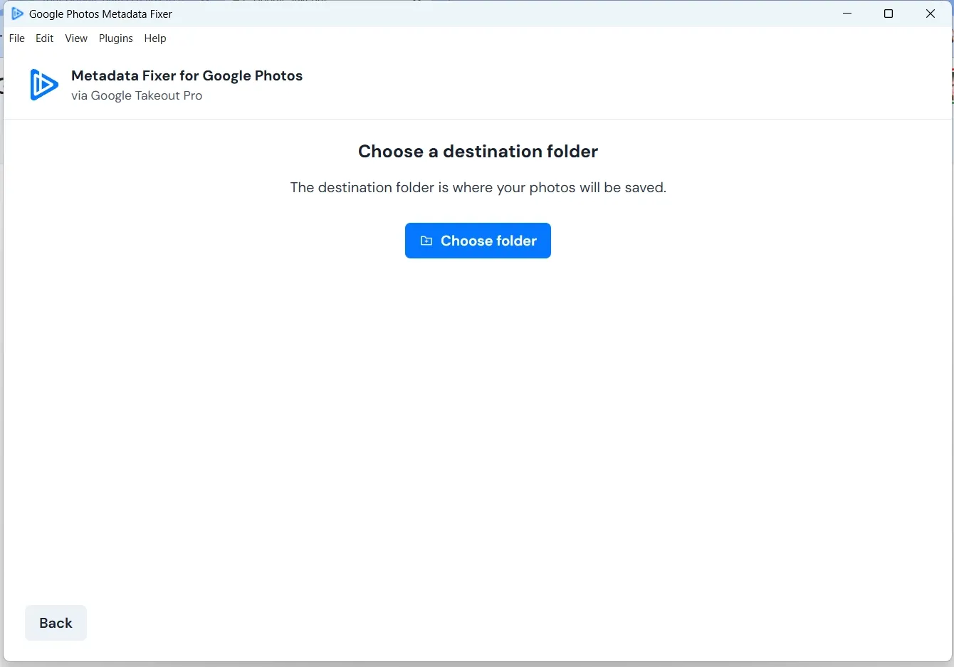The image size is (954, 667).
Task: Close the Google Photos Metadata Fixer window
Action: 931,14
